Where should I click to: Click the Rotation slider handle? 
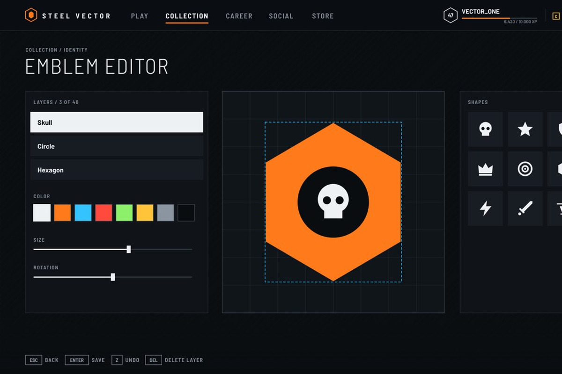point(113,277)
